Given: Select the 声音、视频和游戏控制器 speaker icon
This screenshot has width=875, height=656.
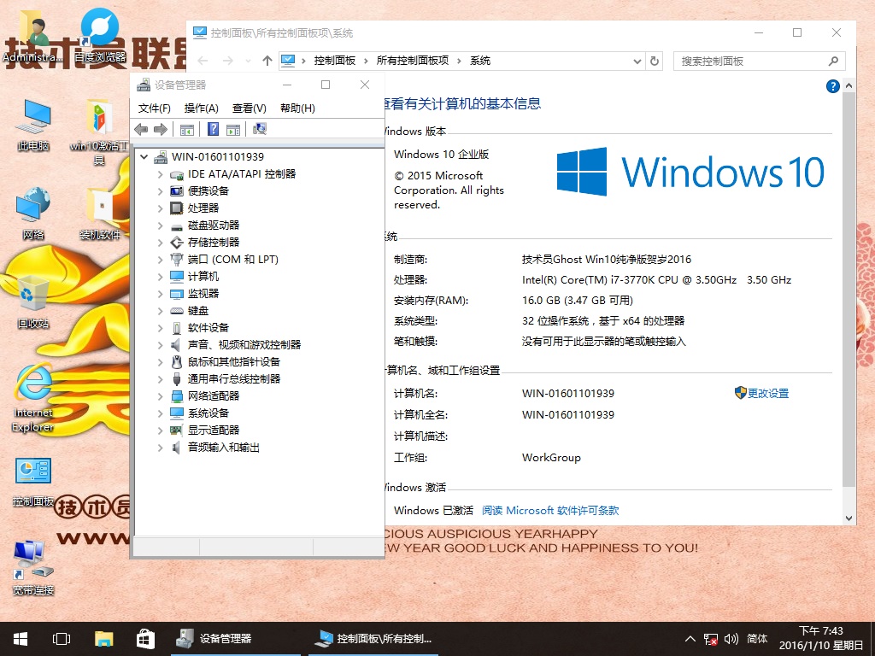Looking at the screenshot, I should 176,345.
